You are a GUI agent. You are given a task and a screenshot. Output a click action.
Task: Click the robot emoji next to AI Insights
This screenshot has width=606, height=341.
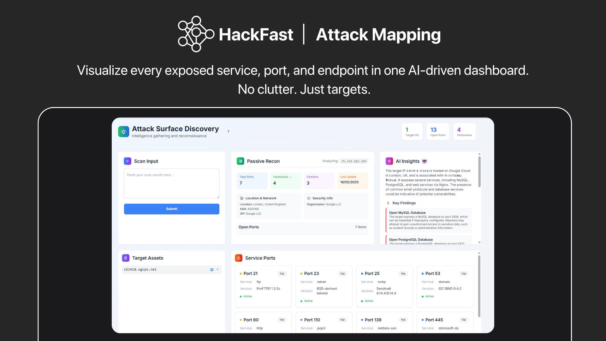click(x=425, y=161)
